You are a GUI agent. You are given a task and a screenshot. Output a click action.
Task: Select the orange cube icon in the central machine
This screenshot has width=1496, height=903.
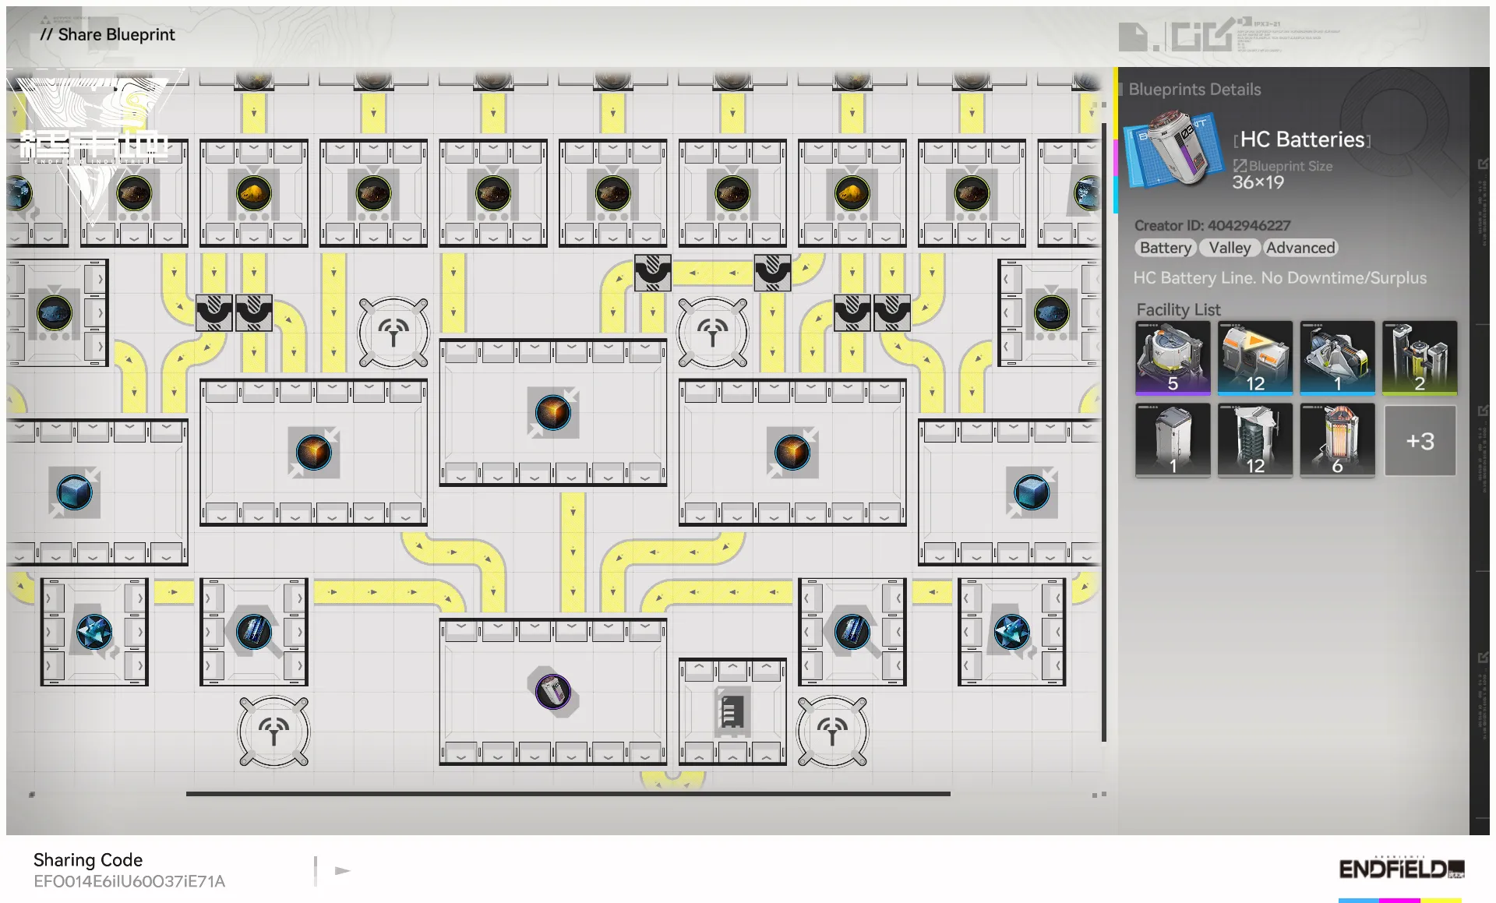coord(553,412)
